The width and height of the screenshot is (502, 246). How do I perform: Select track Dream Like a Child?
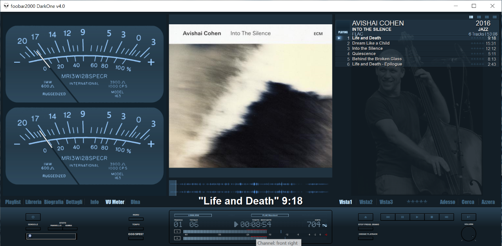(x=371, y=43)
